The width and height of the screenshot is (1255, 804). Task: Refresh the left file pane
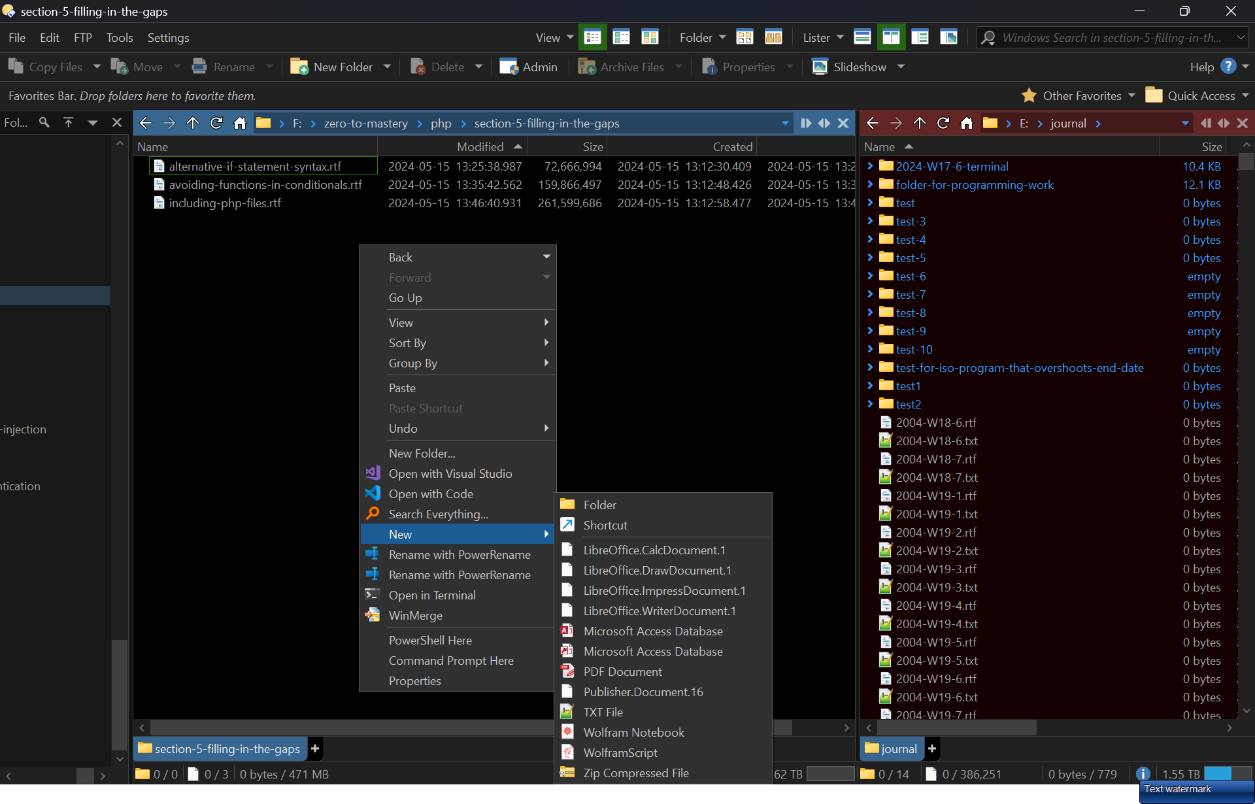[x=216, y=123]
